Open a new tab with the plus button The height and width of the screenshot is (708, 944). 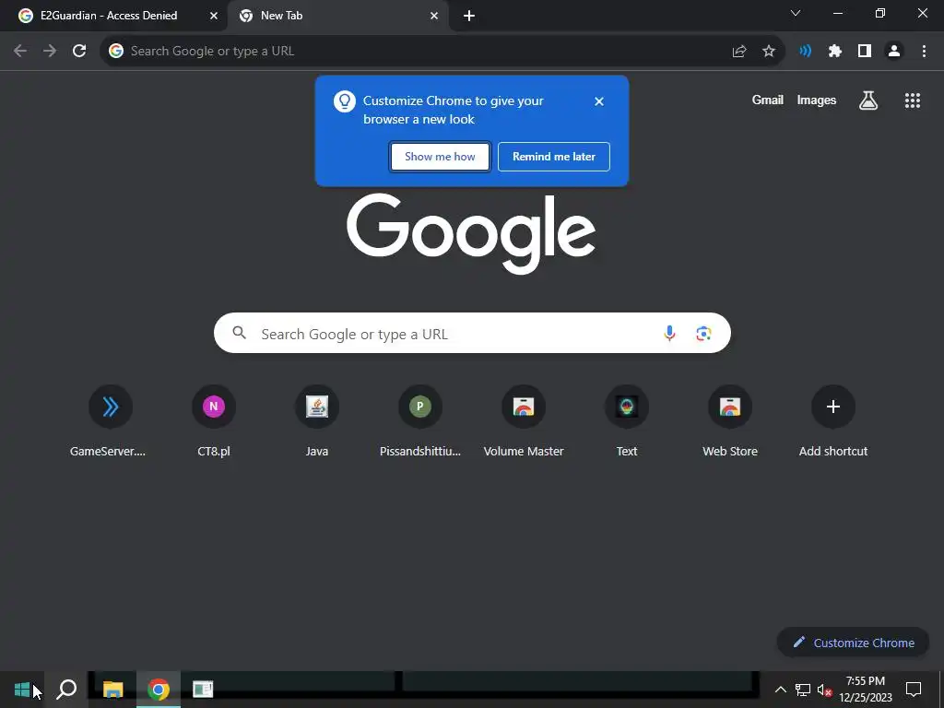pyautogui.click(x=469, y=17)
